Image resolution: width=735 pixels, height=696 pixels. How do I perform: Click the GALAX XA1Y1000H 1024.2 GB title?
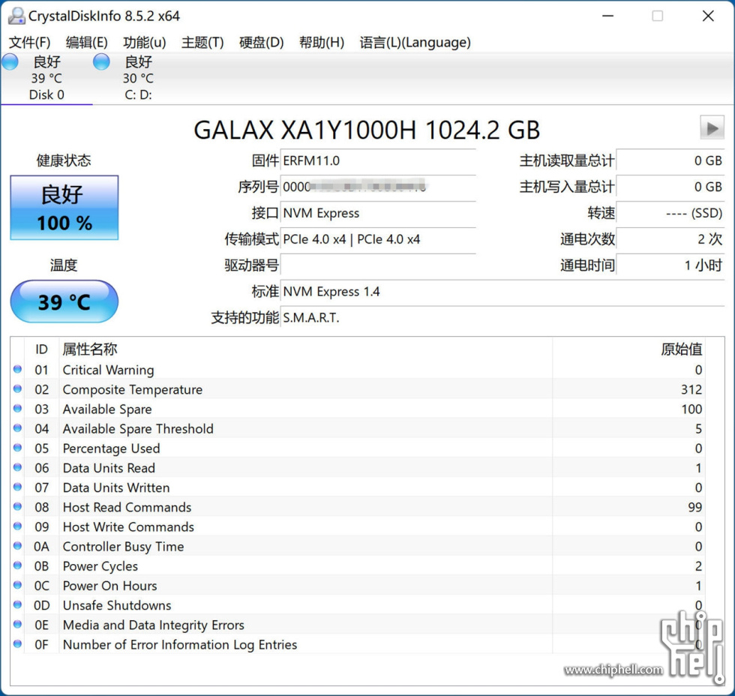367,130
